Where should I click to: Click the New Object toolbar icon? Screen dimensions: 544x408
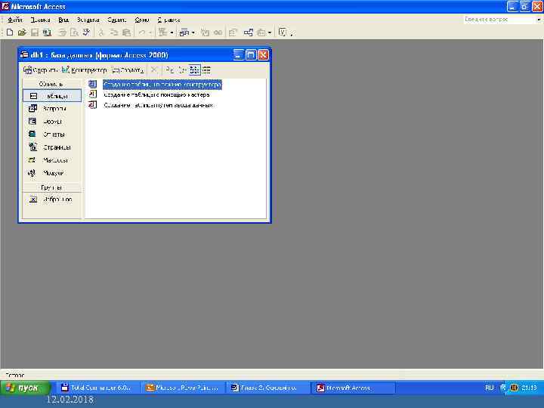(261, 32)
